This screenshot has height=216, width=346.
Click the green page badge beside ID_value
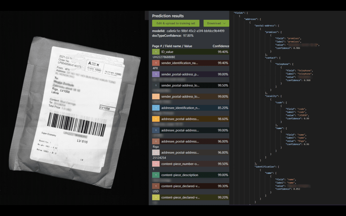156,52
